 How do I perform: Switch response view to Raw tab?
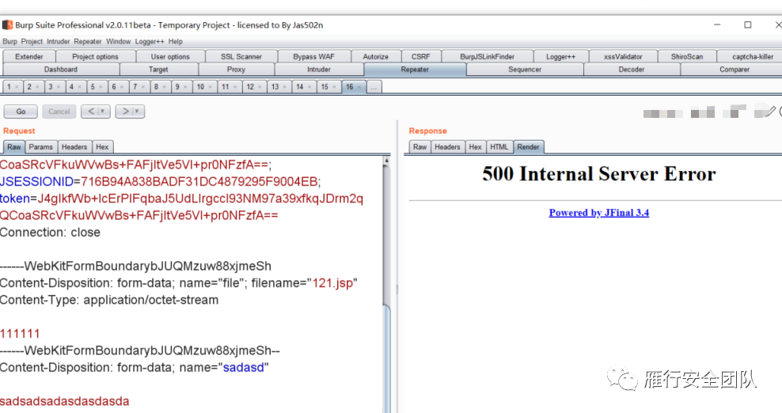point(420,146)
